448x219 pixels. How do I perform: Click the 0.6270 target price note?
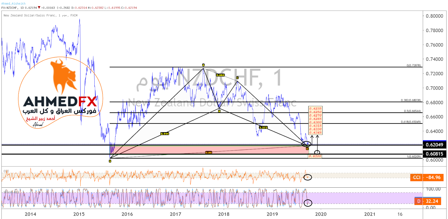[x=315, y=115]
